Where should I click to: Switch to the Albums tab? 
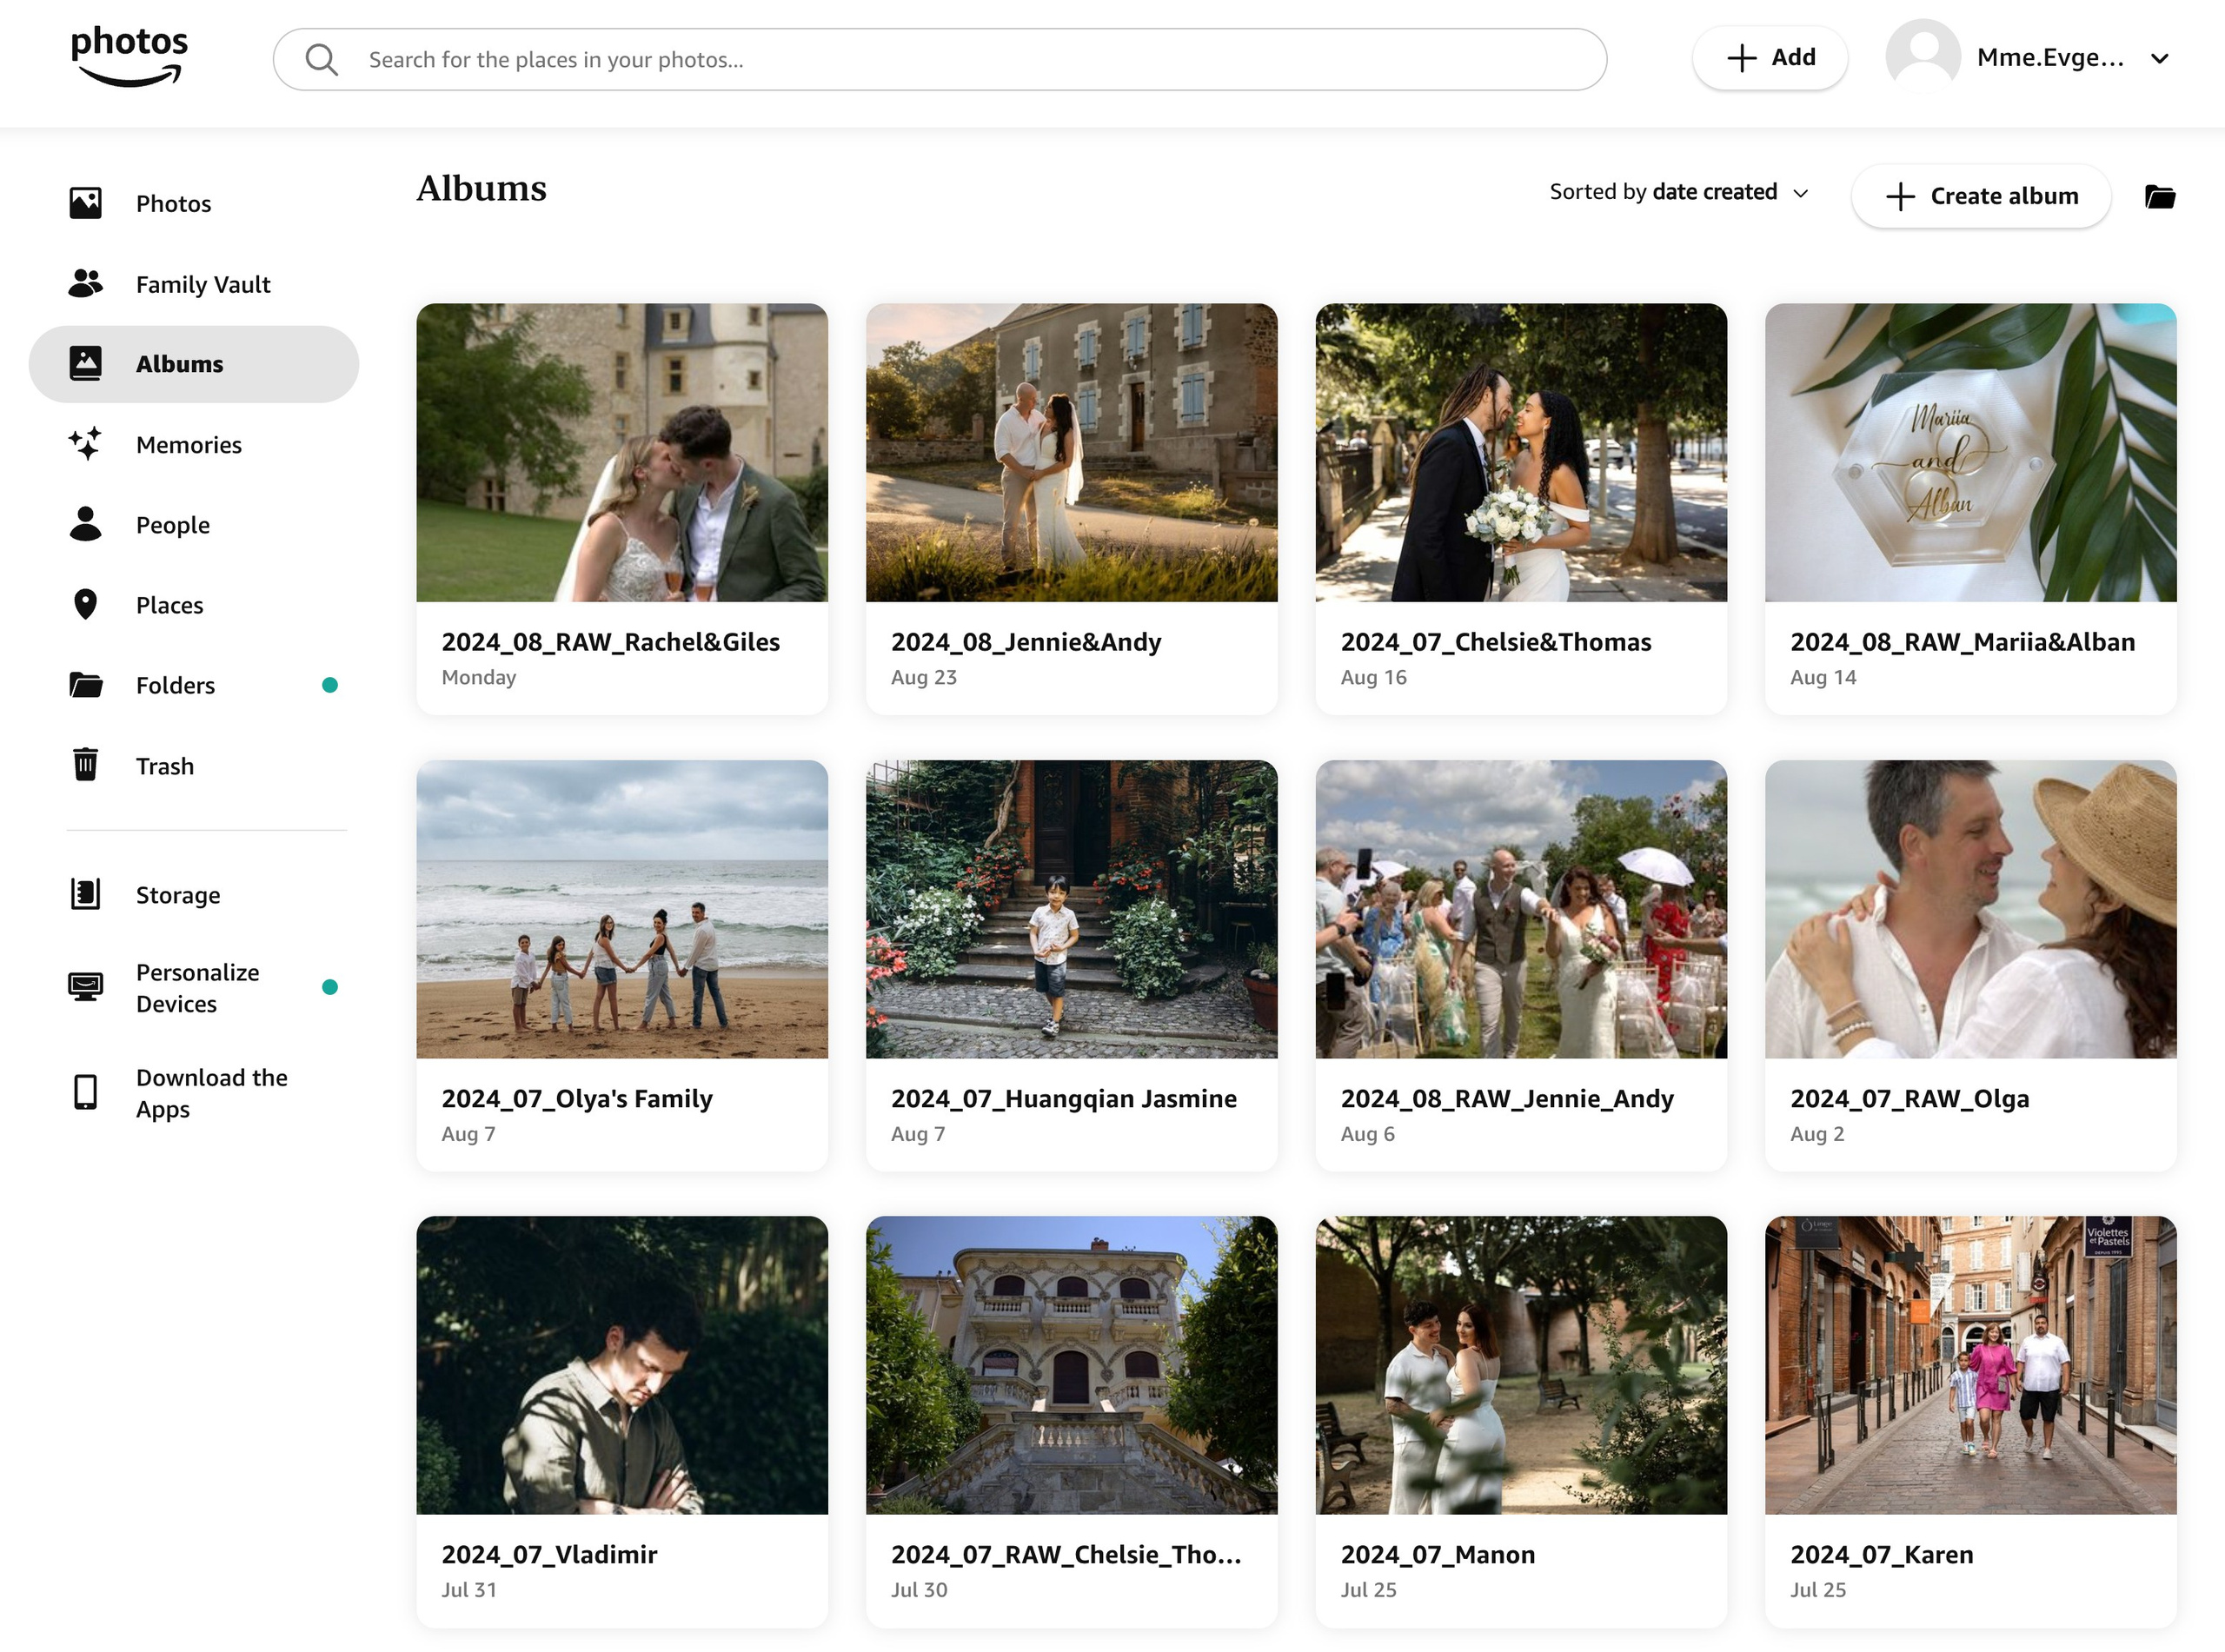click(179, 363)
